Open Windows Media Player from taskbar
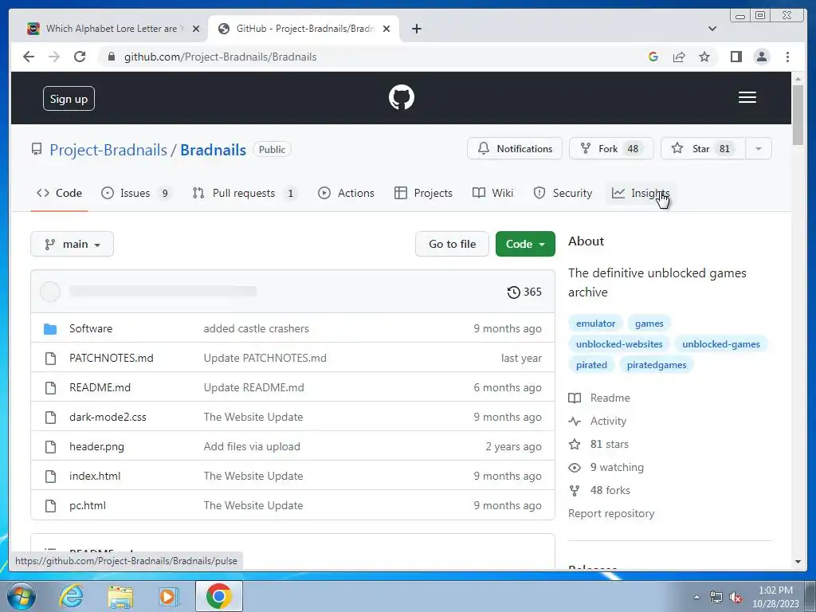Screen dimensions: 816x612 tap(169, 596)
